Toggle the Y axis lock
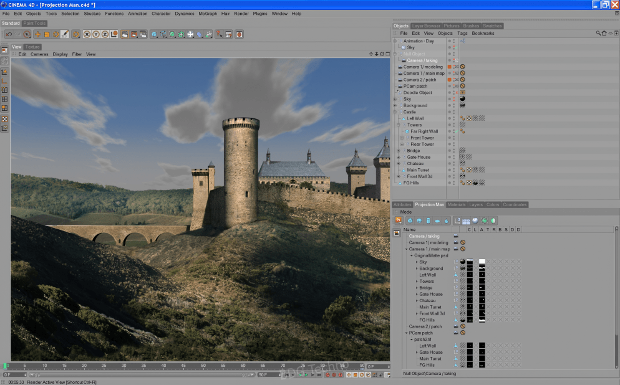The height and width of the screenshot is (385, 620). 95,34
